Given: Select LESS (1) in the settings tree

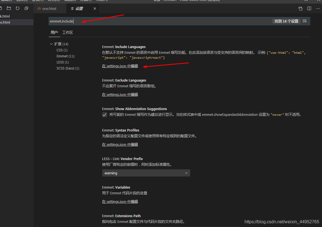Looking at the screenshot, I should point(63,62).
